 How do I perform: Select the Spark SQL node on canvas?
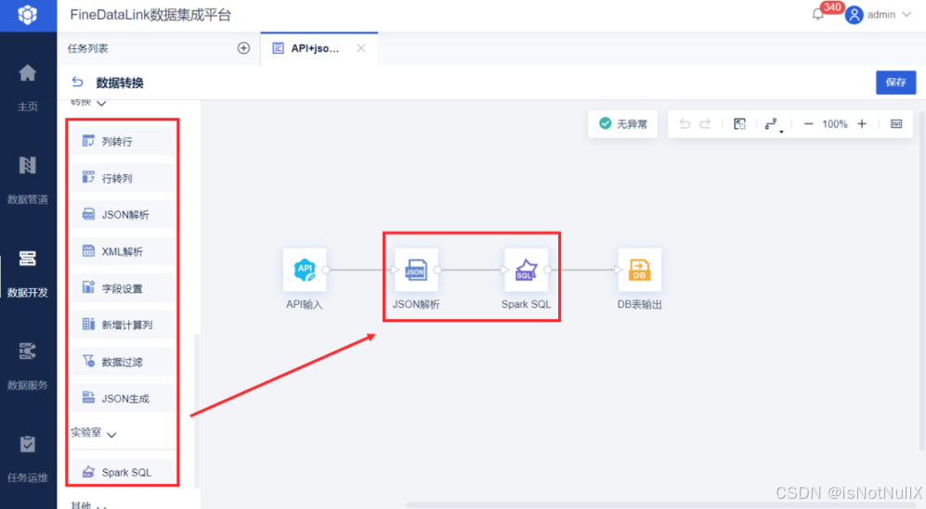(x=526, y=270)
